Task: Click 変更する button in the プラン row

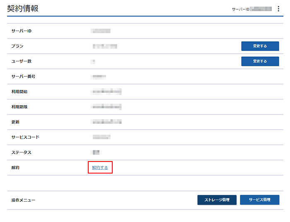Action: tap(260, 46)
